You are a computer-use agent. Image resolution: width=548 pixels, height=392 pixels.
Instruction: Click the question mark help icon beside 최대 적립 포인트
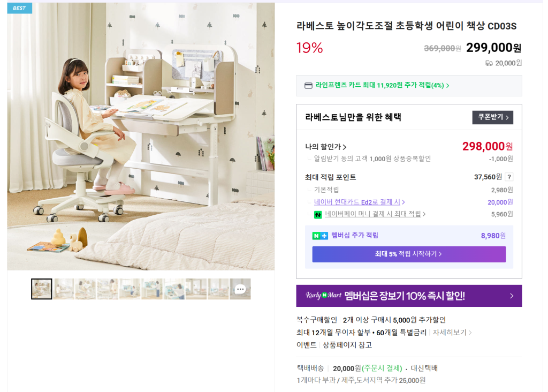click(509, 177)
